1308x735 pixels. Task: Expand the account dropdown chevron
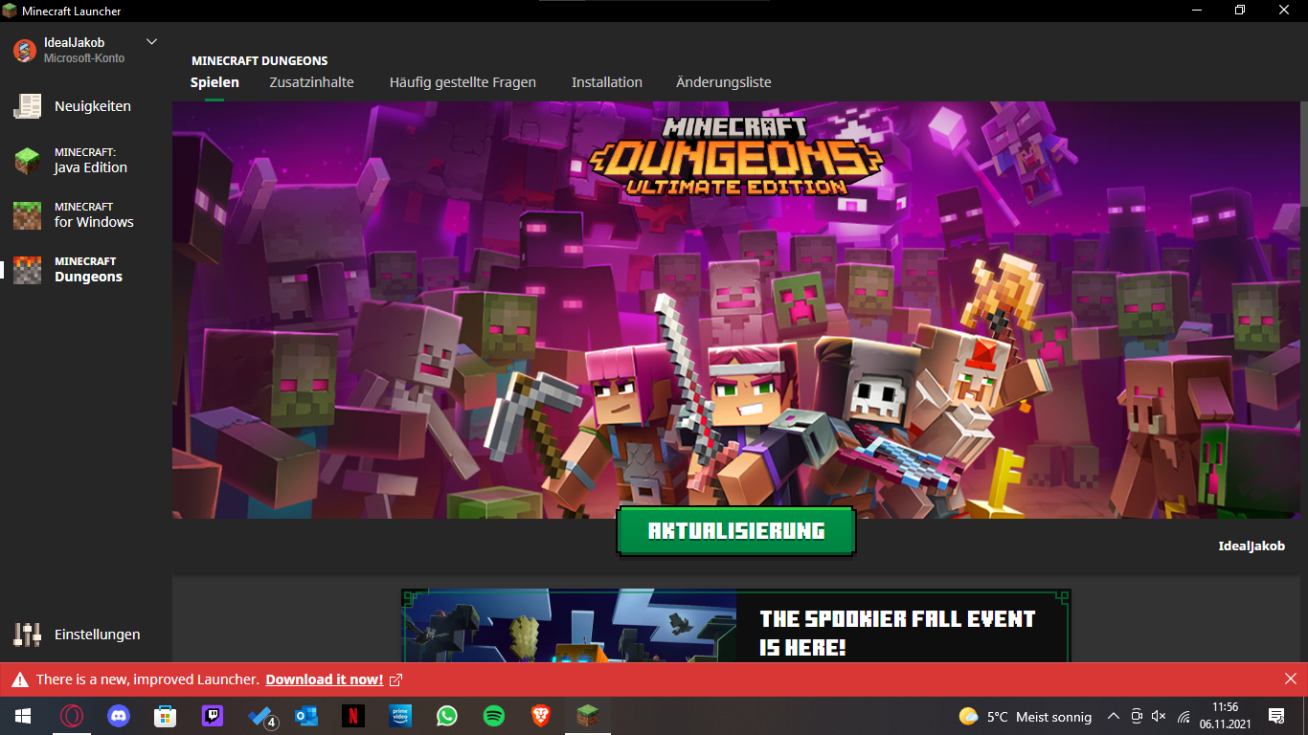pos(151,42)
